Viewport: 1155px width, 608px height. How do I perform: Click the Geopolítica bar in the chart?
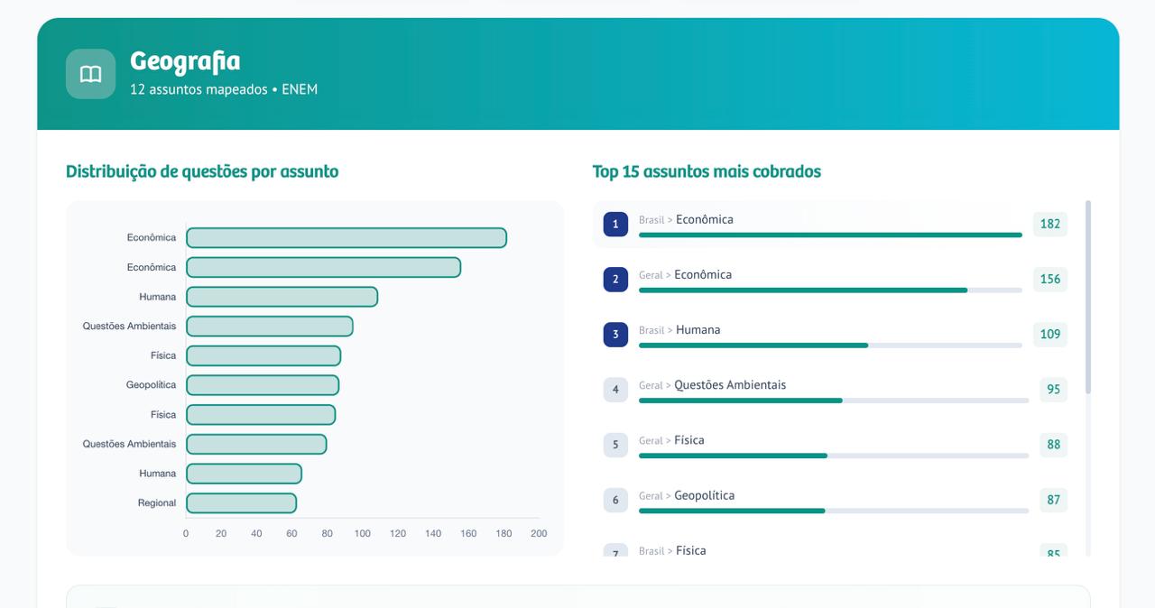263,385
